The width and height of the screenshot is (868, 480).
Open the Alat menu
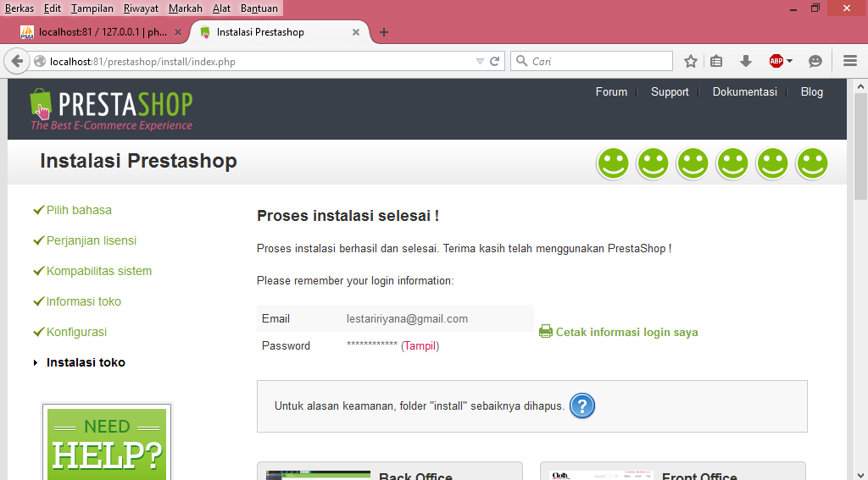click(x=221, y=8)
